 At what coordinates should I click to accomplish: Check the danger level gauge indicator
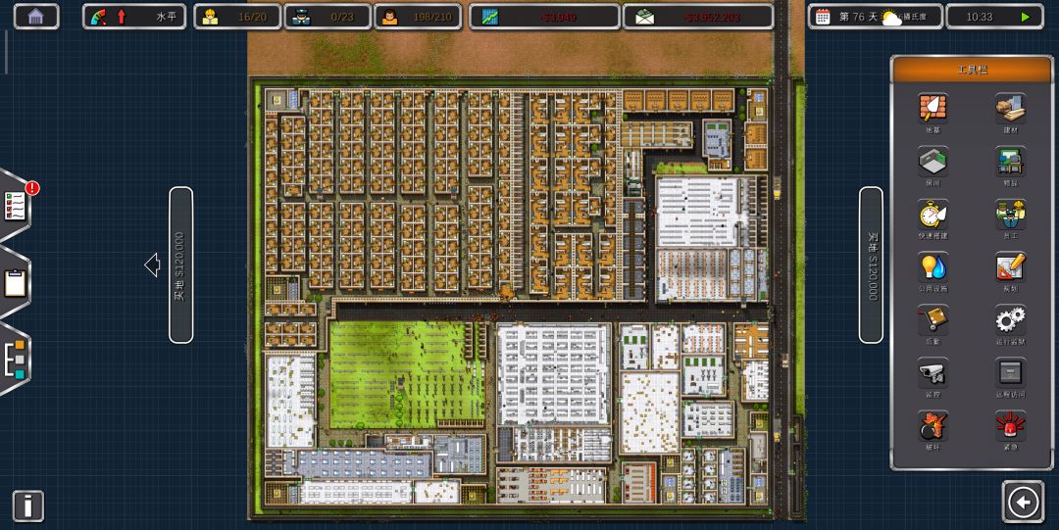99,17
